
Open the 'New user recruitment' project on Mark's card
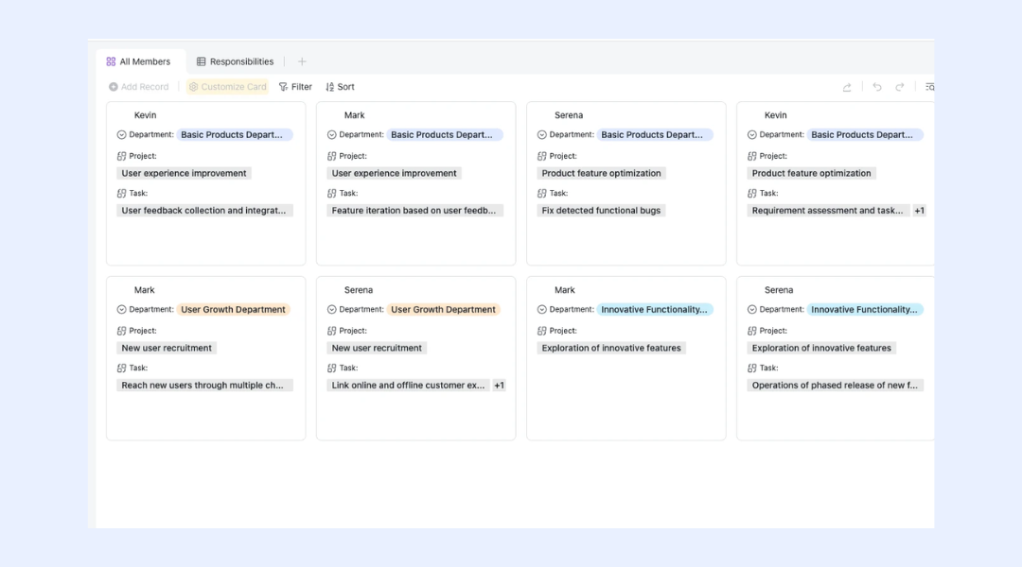tap(167, 349)
